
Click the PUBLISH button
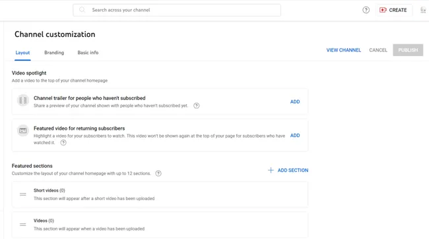point(408,50)
